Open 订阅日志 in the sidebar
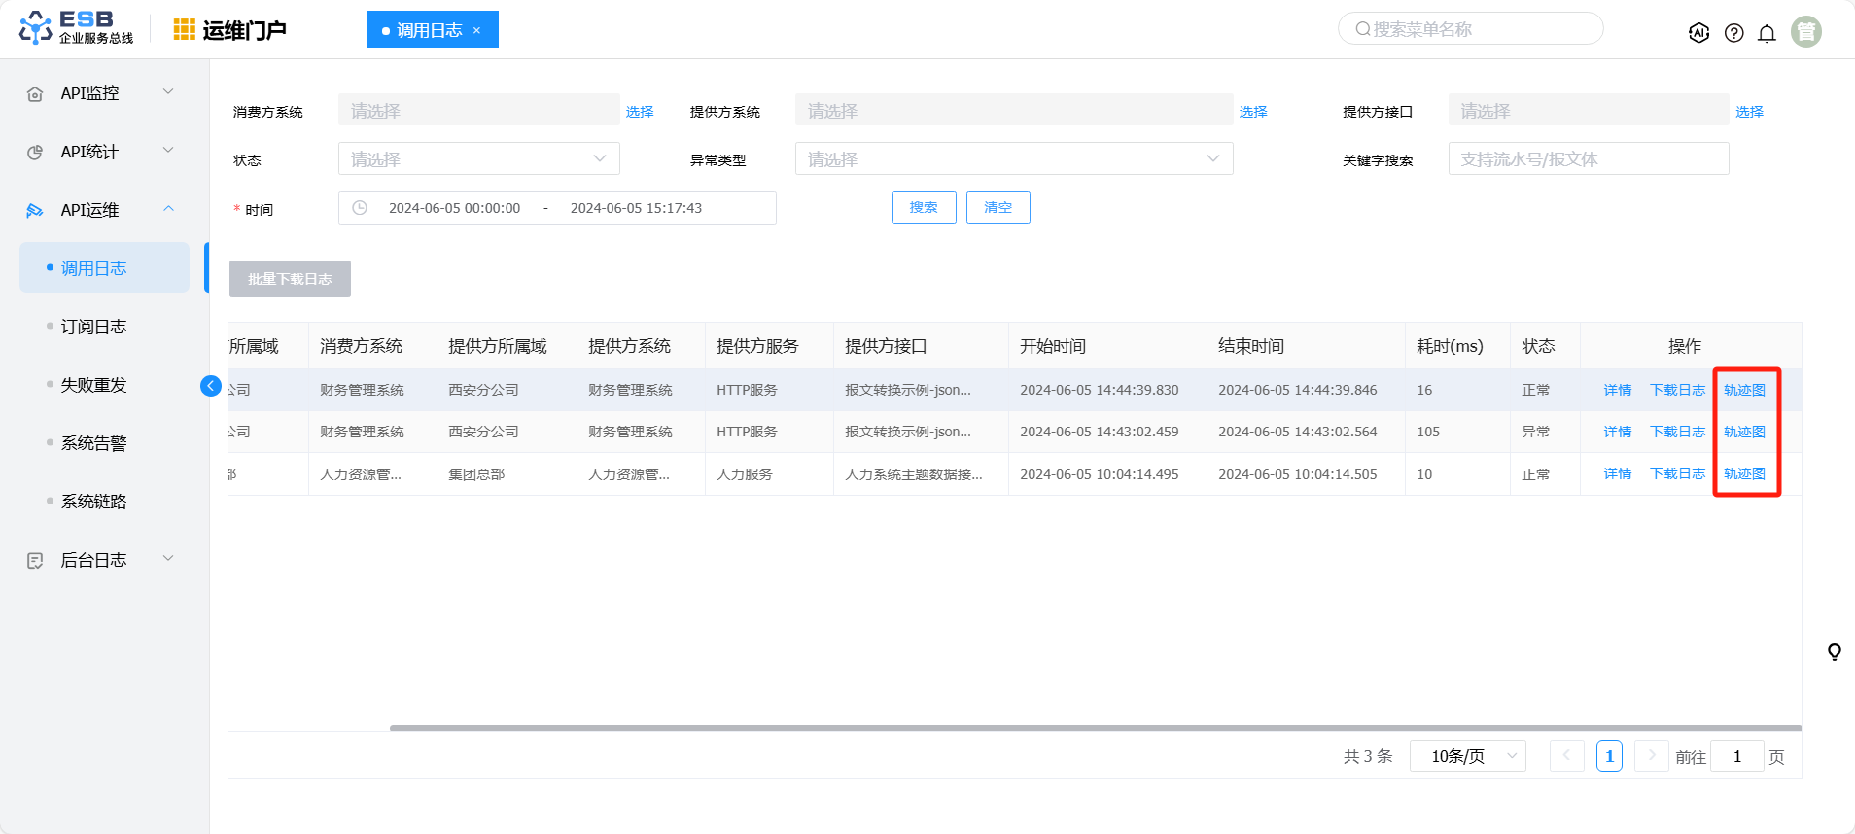 pyautogui.click(x=93, y=327)
